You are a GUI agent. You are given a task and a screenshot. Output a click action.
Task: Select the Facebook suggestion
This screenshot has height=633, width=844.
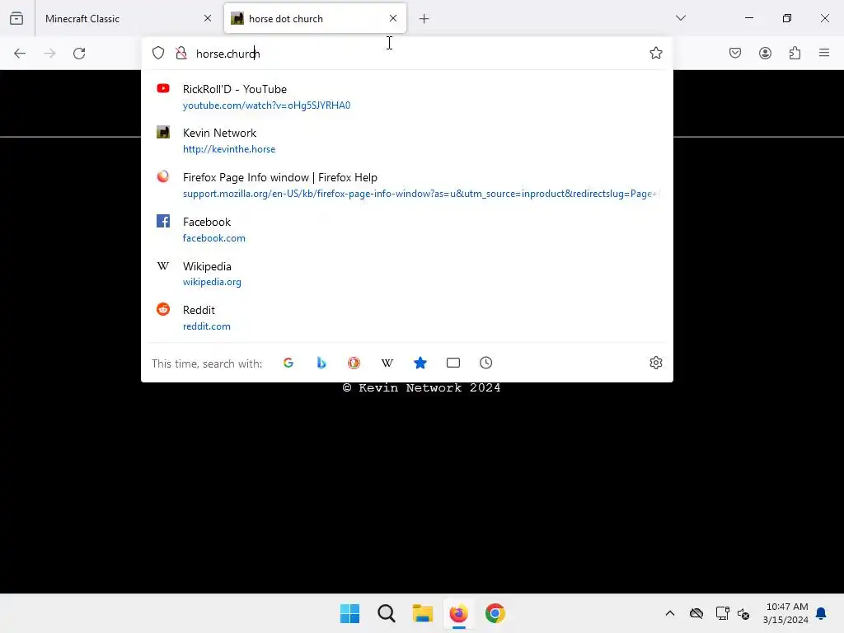[407, 230]
